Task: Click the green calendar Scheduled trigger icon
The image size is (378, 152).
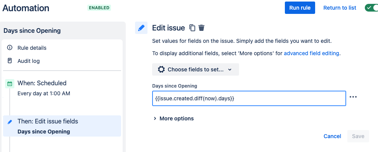Action: [10, 84]
